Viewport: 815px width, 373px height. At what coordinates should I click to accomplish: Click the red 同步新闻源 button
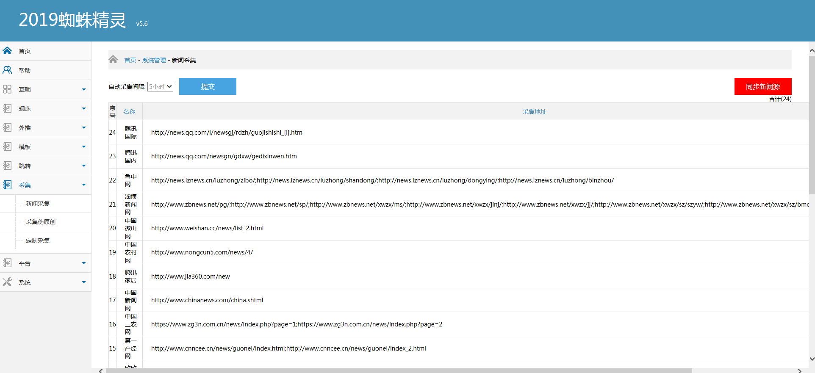762,86
